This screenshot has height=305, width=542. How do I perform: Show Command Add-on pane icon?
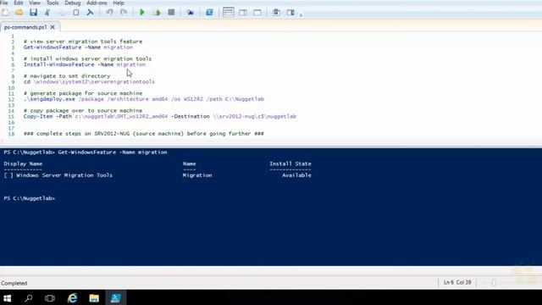290,13
